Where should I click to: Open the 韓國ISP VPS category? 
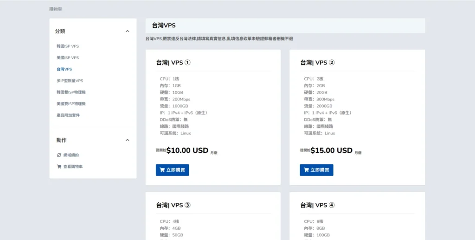[x=68, y=46]
